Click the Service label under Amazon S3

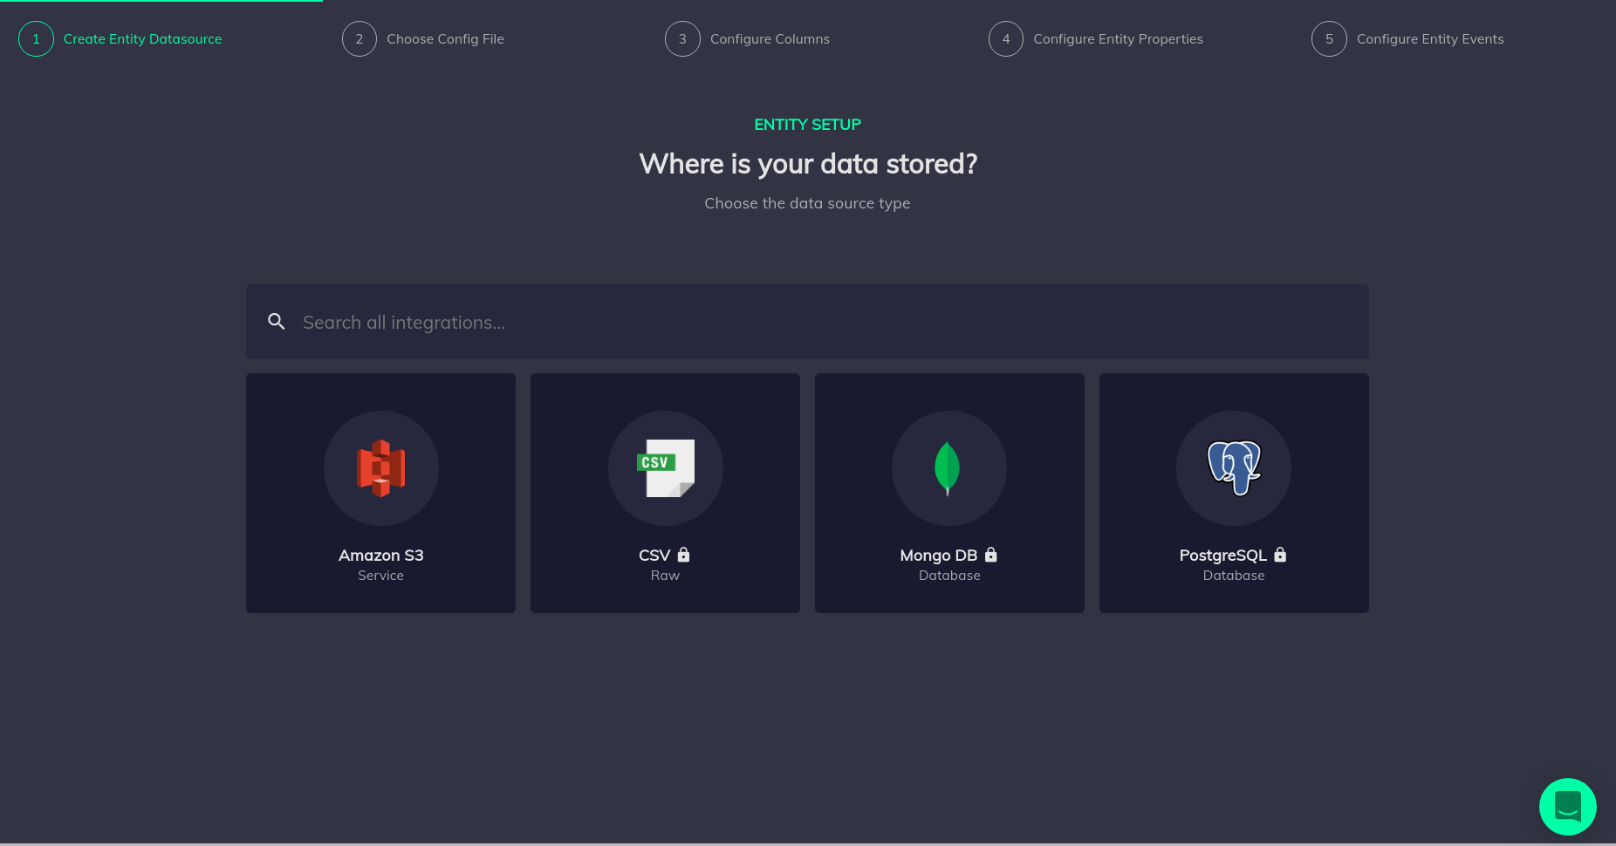[381, 576]
